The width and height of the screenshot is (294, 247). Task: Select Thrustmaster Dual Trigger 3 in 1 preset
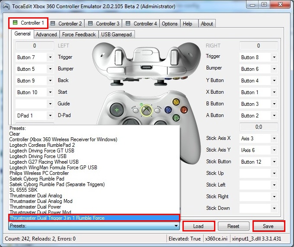(x=57, y=218)
